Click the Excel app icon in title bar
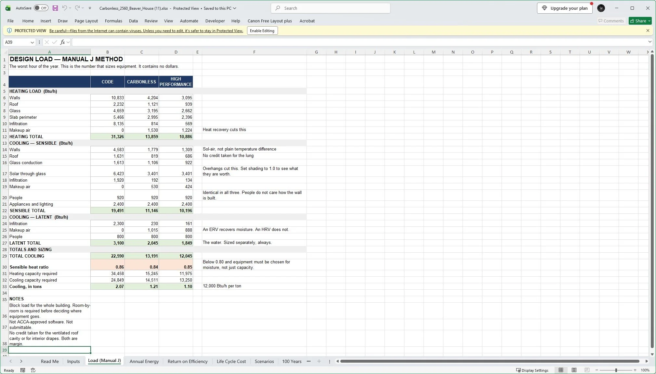This screenshot has width=656, height=374. 8,8
